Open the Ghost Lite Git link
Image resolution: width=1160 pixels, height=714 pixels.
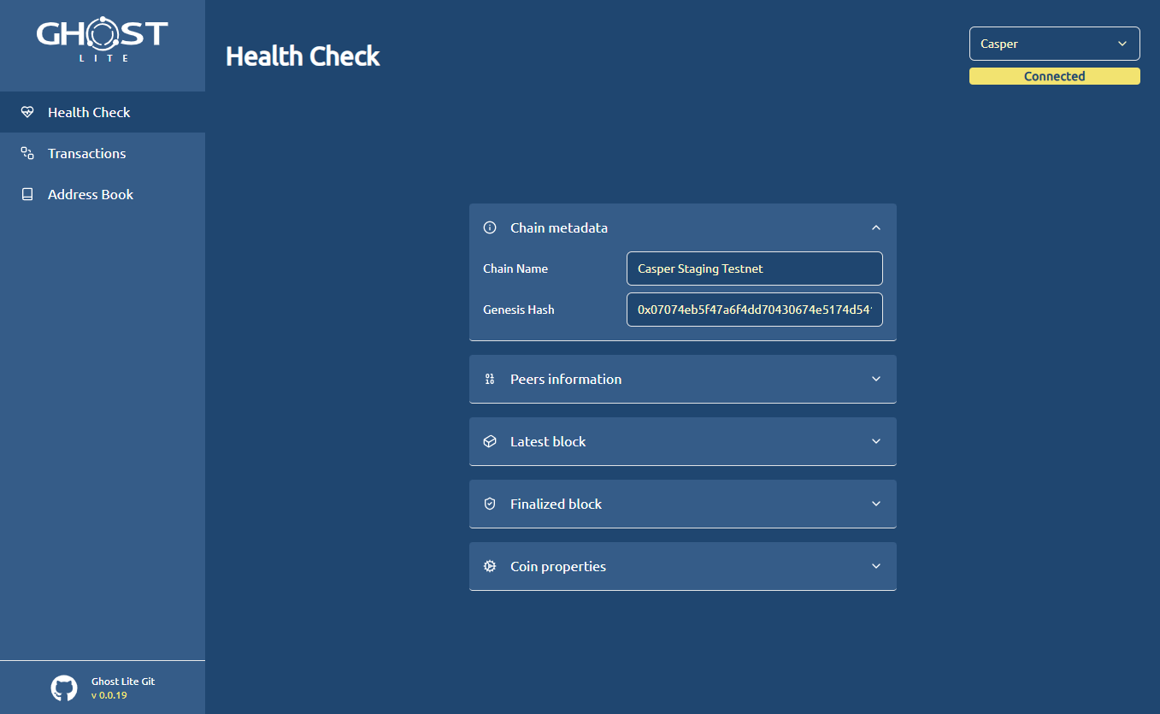point(123,682)
